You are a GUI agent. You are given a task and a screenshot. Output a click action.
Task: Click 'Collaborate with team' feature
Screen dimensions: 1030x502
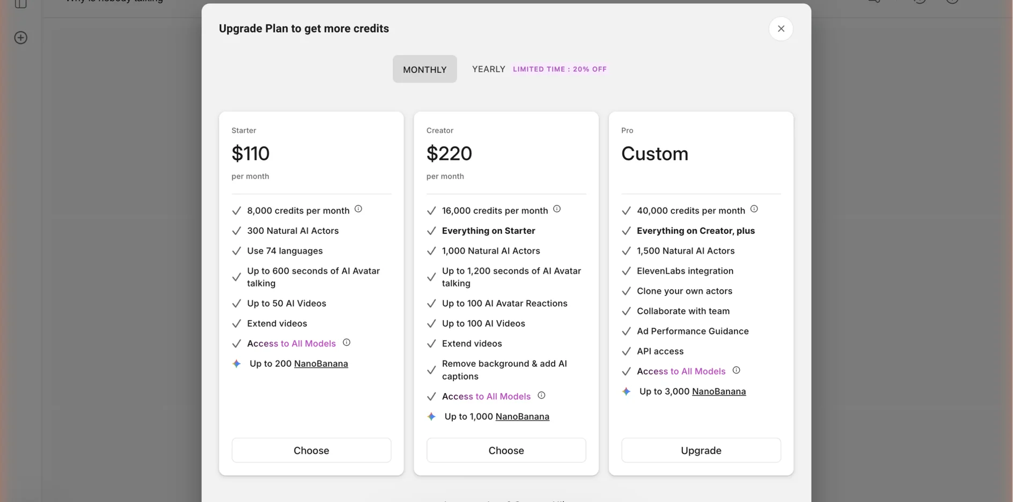(x=683, y=311)
